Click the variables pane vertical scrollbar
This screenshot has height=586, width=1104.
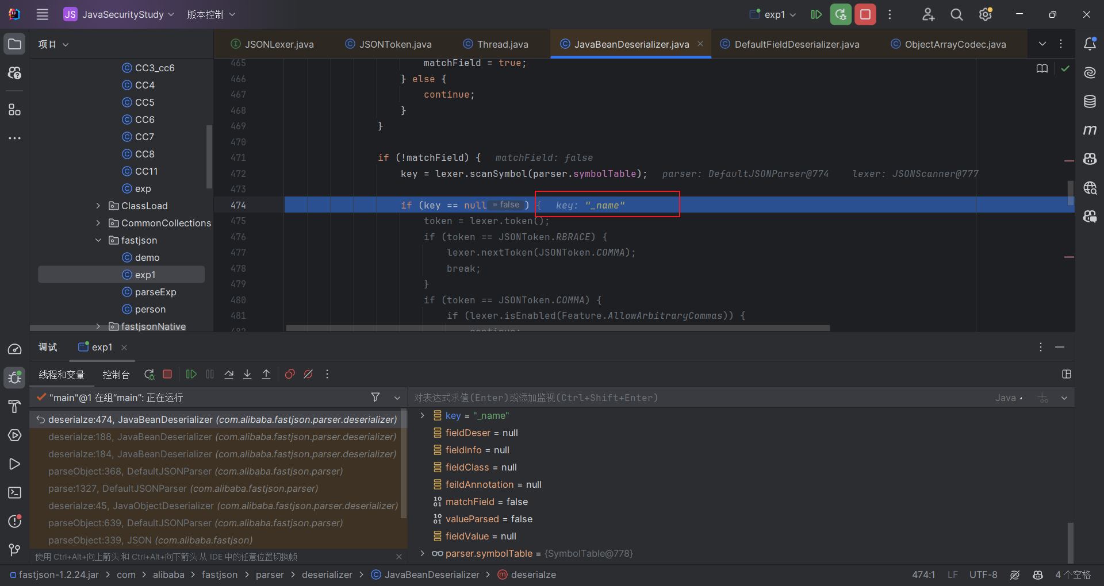point(1070,542)
